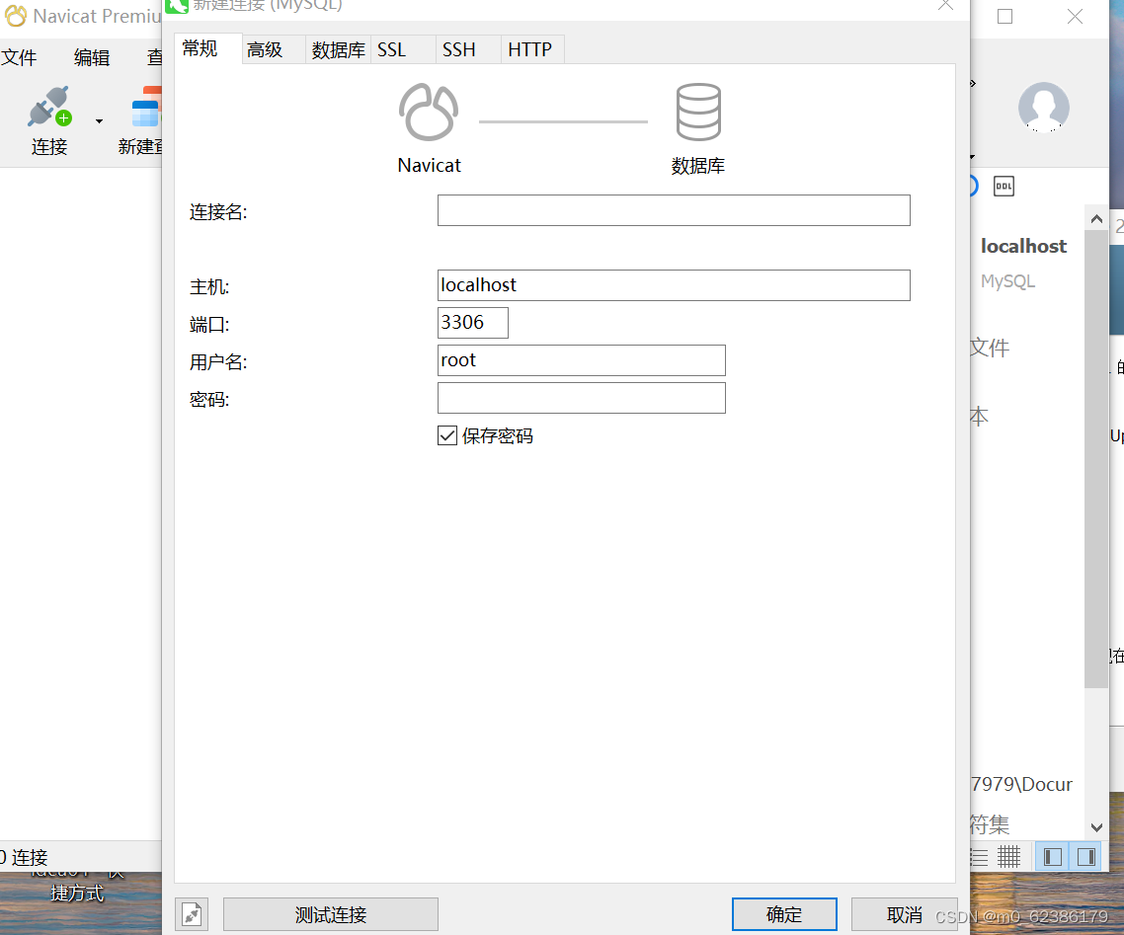Select the HTTP tab
This screenshot has width=1124, height=935.
pyautogui.click(x=532, y=49)
